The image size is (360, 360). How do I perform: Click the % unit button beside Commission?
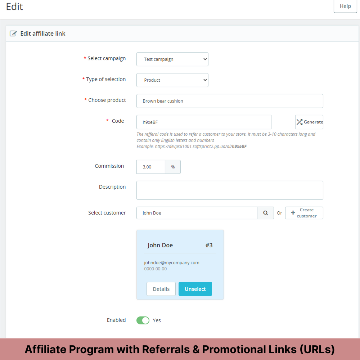click(x=173, y=167)
